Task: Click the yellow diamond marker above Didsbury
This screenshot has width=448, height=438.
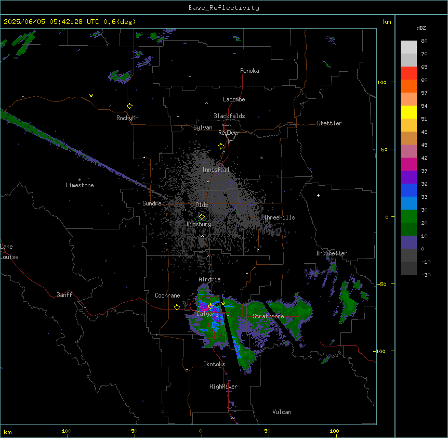Action: pos(202,217)
